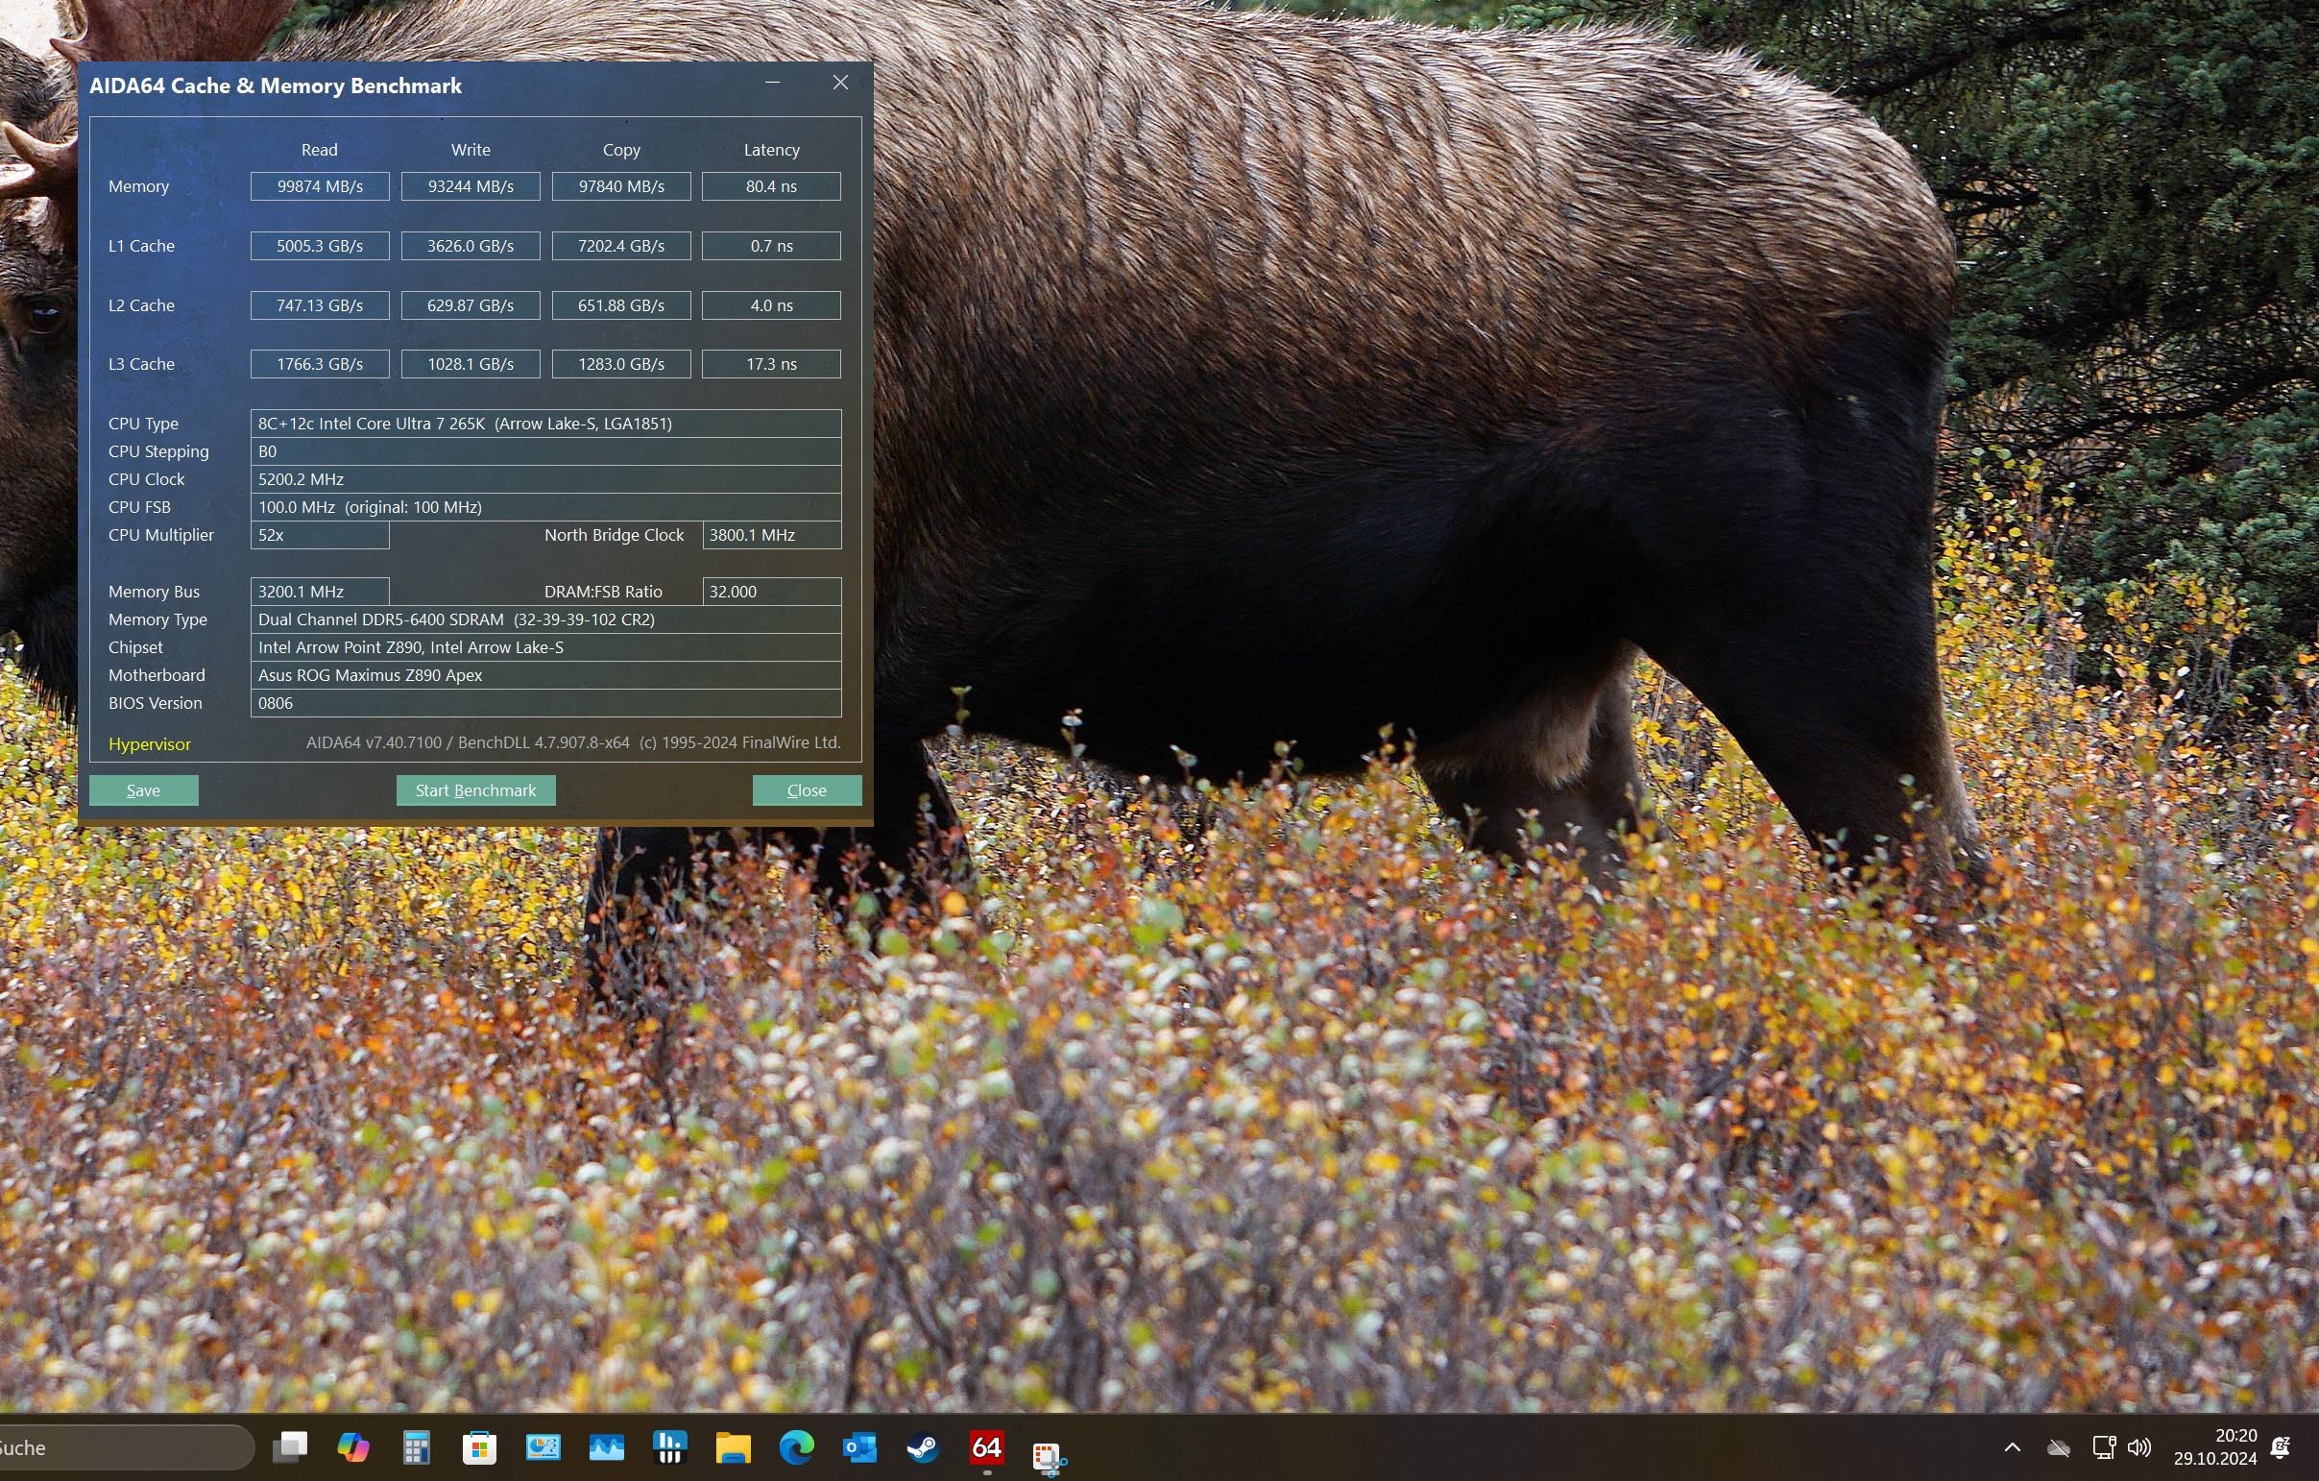
Task: Open the wired network status icon
Action: click(2103, 1447)
